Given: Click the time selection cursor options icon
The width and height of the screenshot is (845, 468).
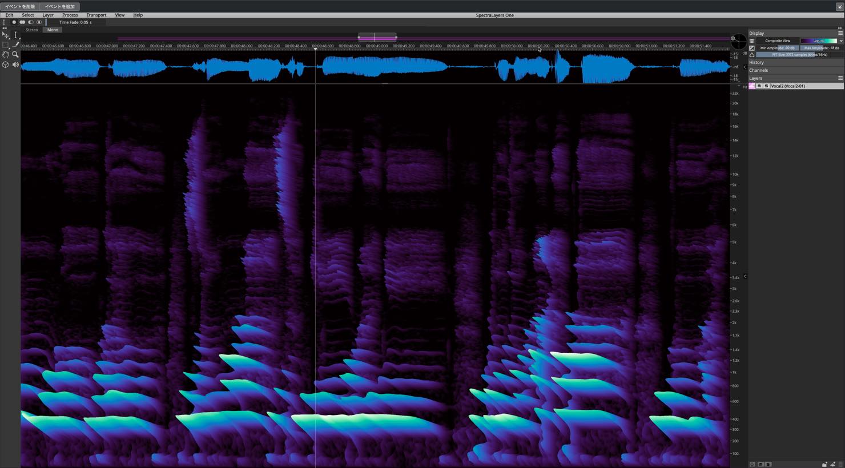Looking at the screenshot, I should pyautogui.click(x=4, y=22).
